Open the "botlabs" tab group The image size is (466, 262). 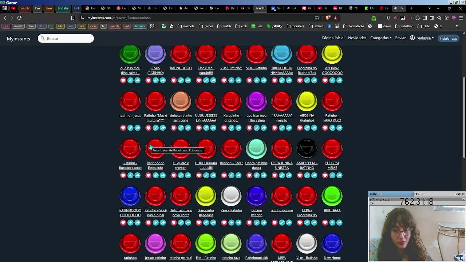(63, 8)
